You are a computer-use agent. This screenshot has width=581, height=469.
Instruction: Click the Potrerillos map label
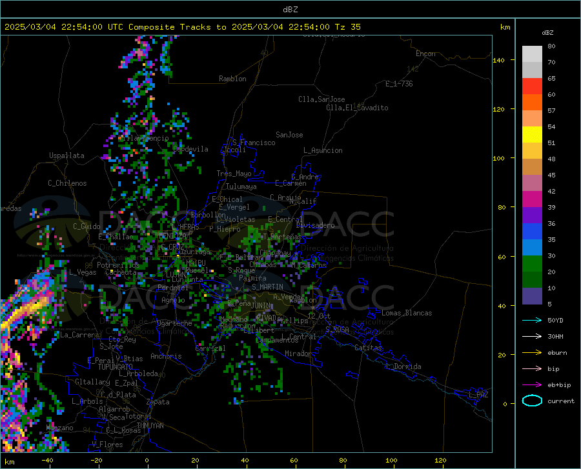pos(118,265)
